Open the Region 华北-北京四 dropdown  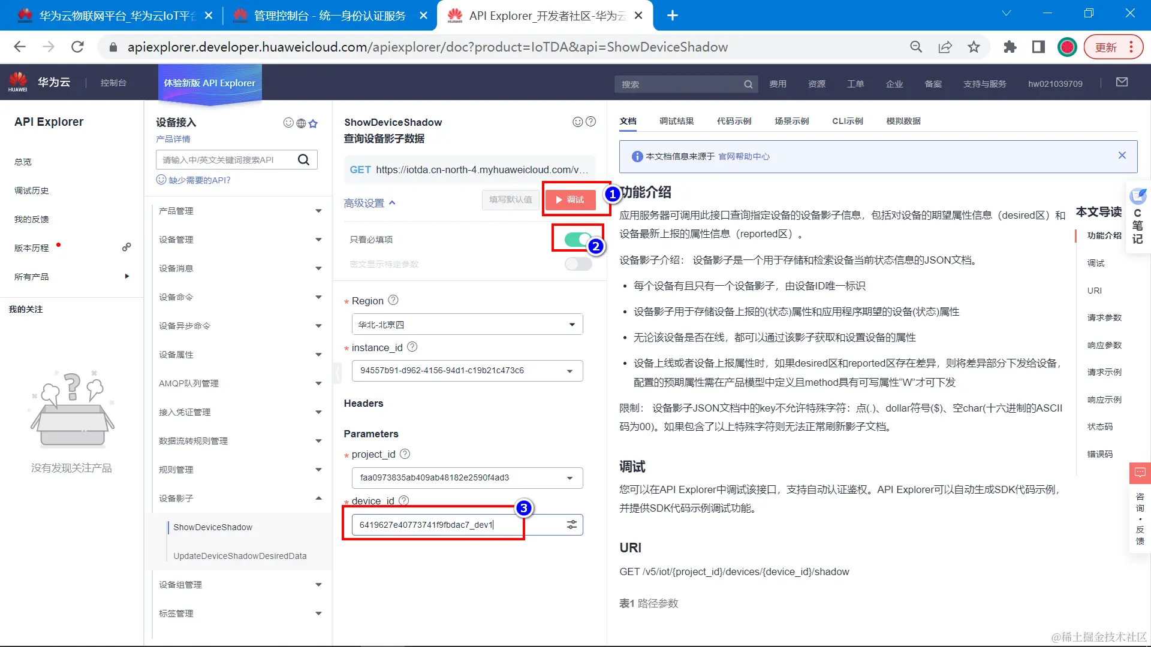pyautogui.click(x=467, y=325)
